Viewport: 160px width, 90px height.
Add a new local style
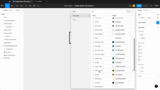(x=158, y=27)
